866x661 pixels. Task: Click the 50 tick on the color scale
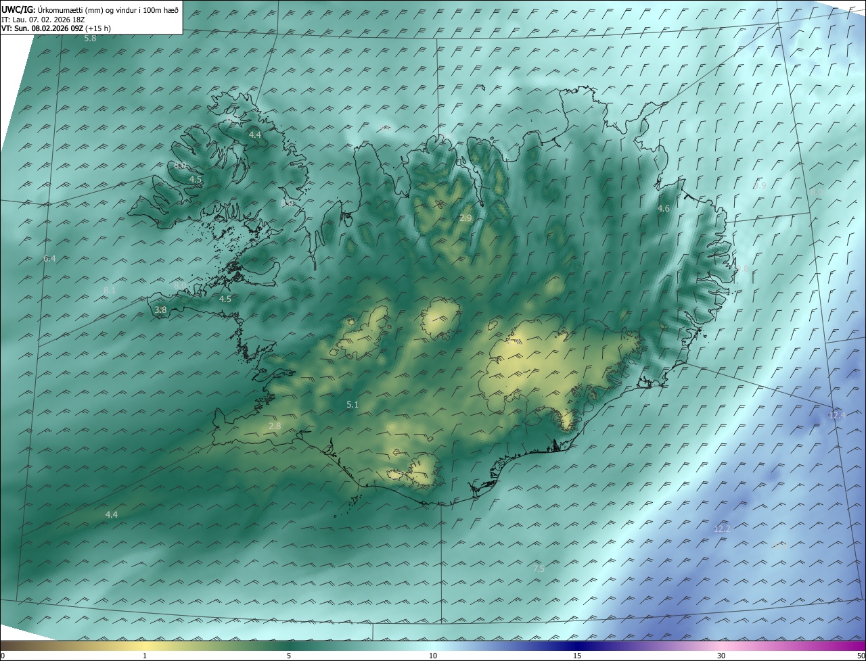pyautogui.click(x=861, y=656)
